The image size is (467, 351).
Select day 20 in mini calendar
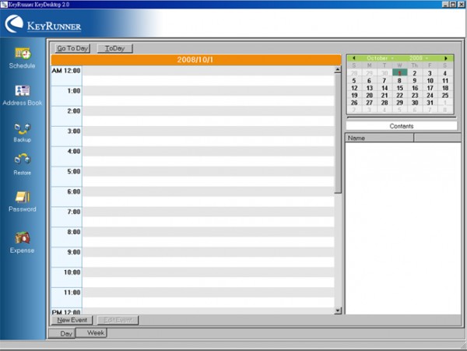click(369, 95)
